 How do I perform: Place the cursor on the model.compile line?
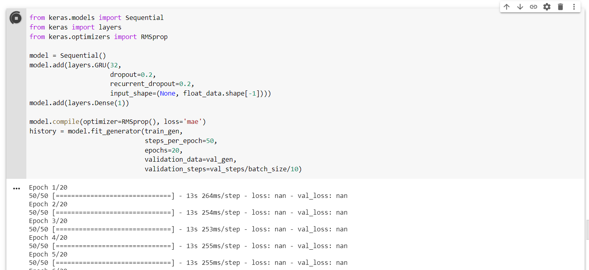(x=117, y=121)
